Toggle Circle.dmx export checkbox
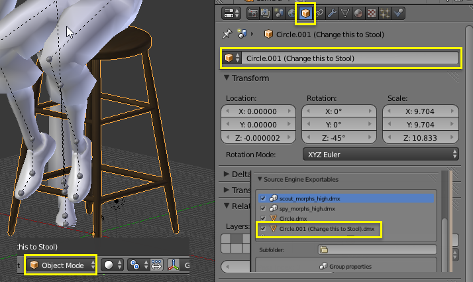The height and width of the screenshot is (282, 473). (263, 218)
